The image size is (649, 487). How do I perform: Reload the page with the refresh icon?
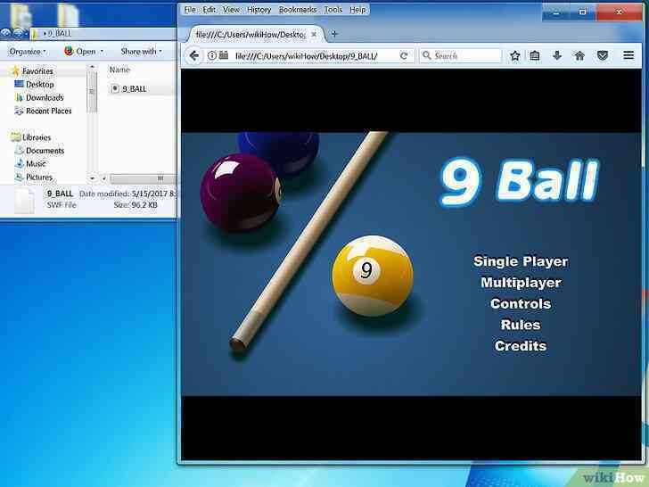pos(404,55)
